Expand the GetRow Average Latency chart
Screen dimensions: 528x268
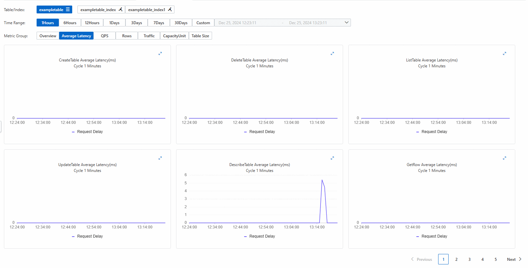(504, 158)
